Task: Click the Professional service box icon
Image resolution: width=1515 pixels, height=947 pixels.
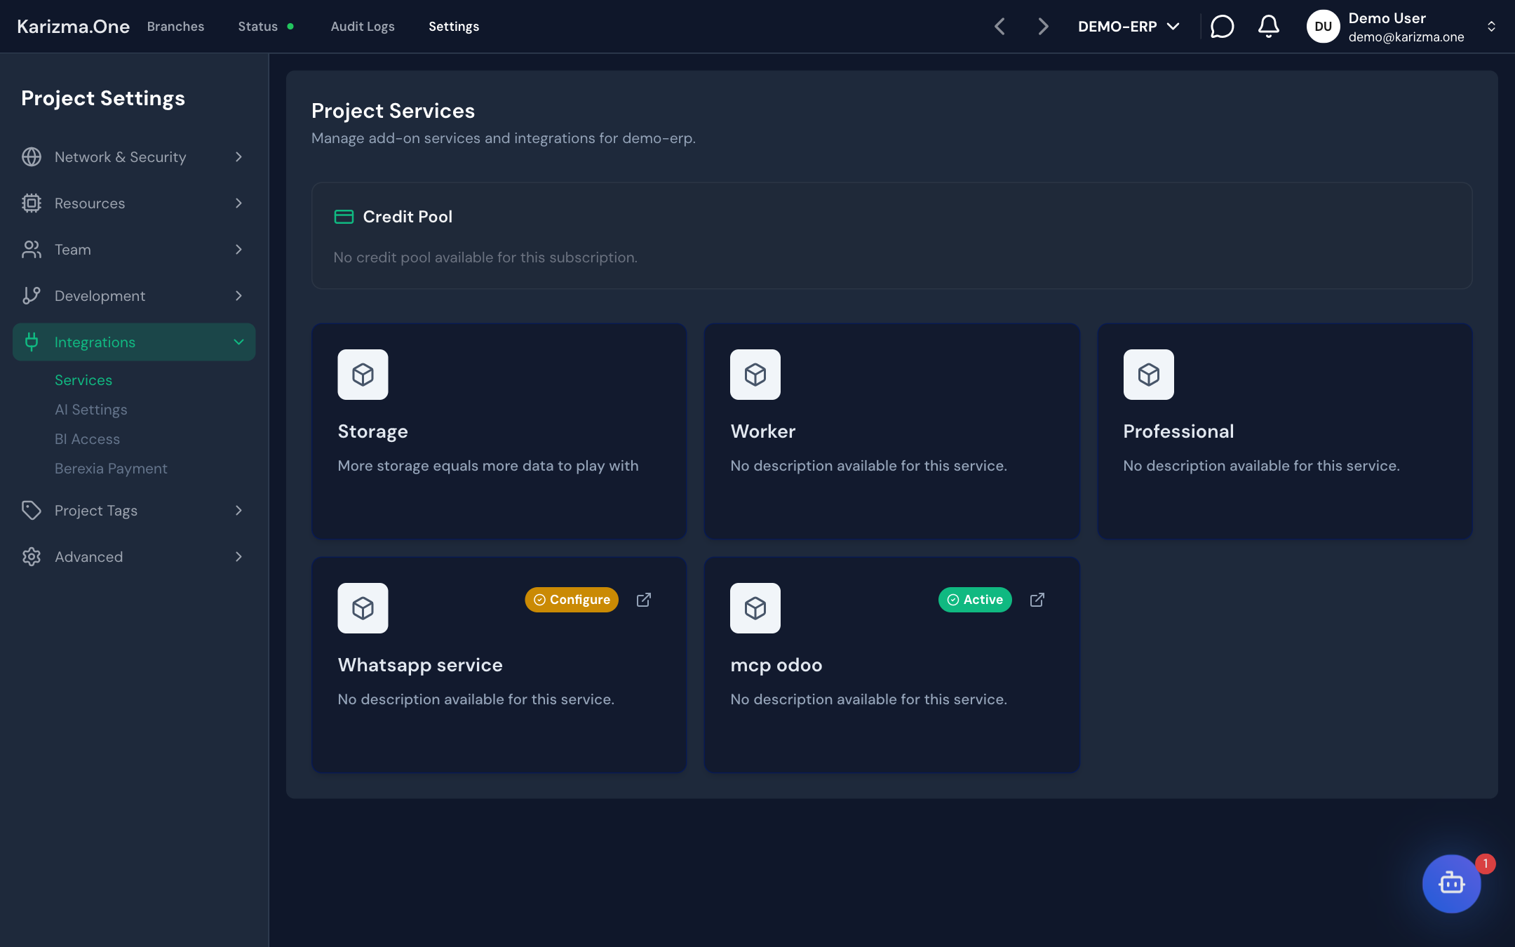Action: 1148,375
